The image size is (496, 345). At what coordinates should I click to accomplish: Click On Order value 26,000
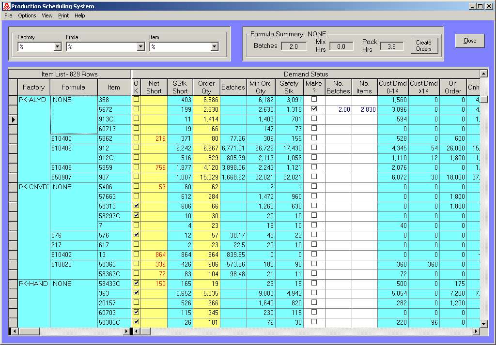pos(453,149)
